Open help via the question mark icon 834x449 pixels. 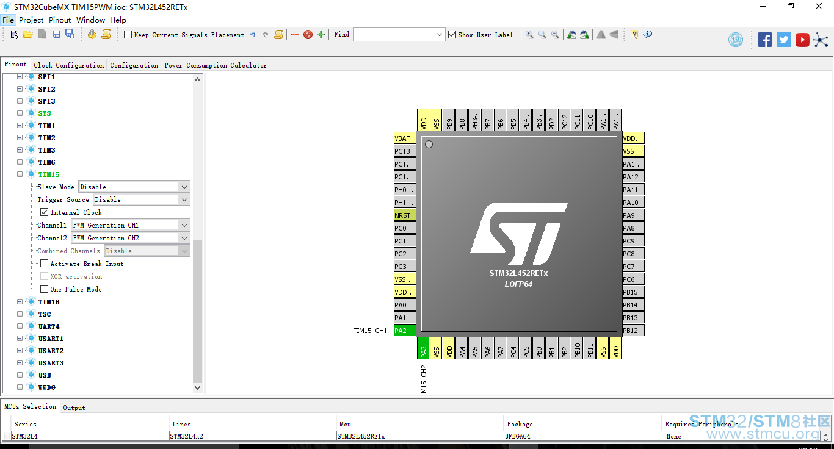pos(634,35)
